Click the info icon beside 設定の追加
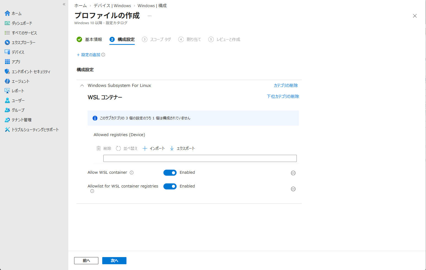 pos(103,55)
